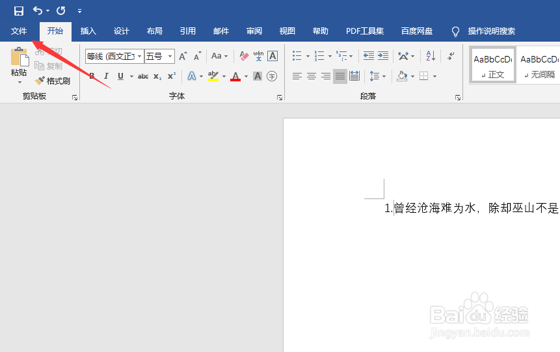The image size is (560, 352).
Task: Switch to the 布局 tab
Action: [155, 31]
